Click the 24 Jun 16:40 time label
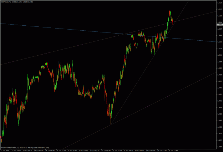Image resolution: width=223 pixels, height=152 pixels. 72,151
